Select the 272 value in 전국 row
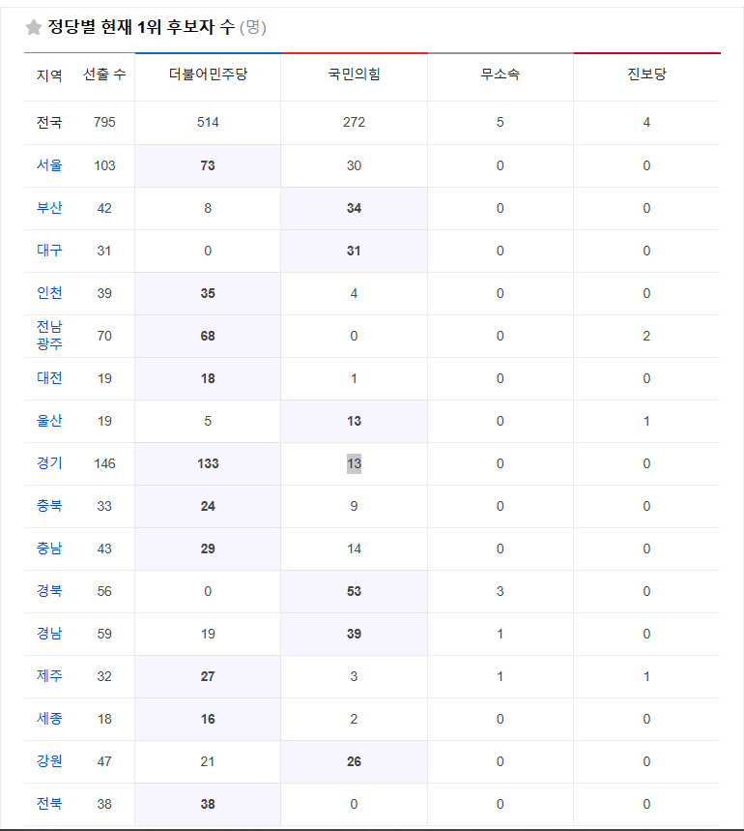The height and width of the screenshot is (831, 744). point(354,123)
